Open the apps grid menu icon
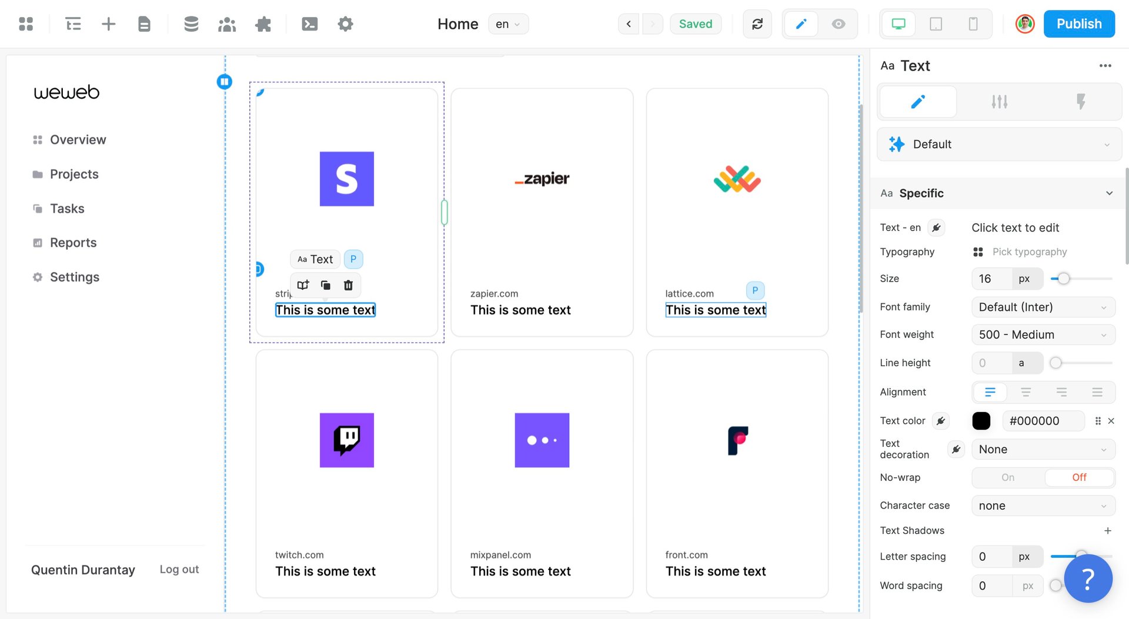 26,24
